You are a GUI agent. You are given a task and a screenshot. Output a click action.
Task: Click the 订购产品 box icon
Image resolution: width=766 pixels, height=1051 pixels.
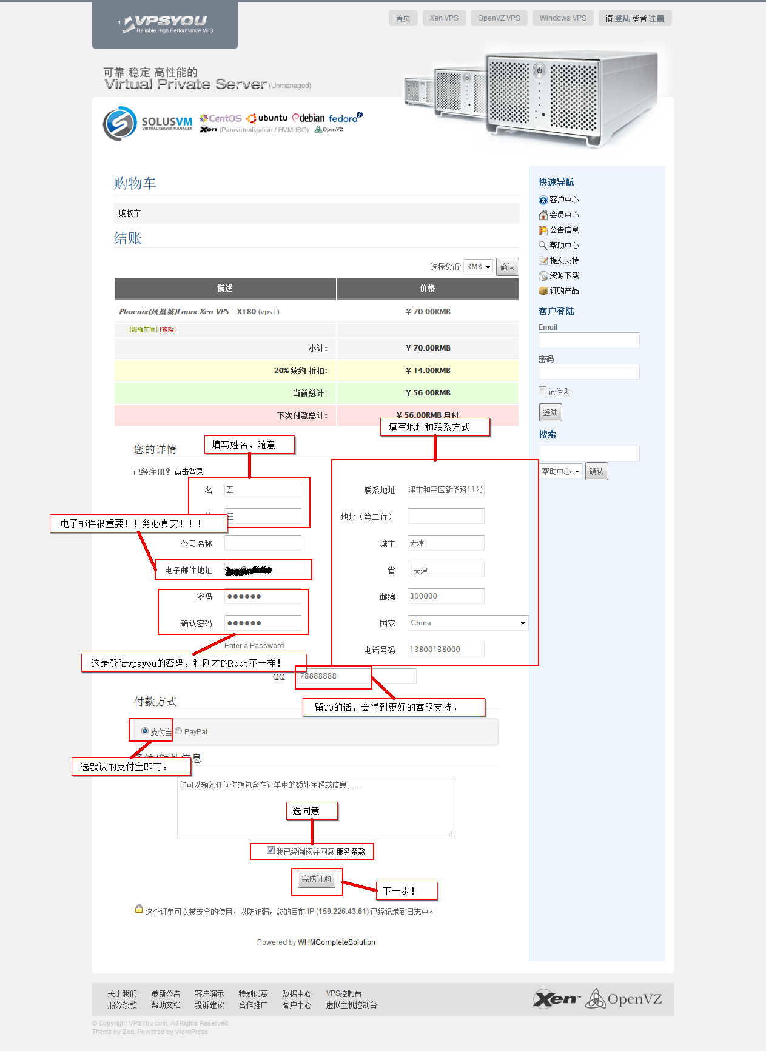click(543, 291)
